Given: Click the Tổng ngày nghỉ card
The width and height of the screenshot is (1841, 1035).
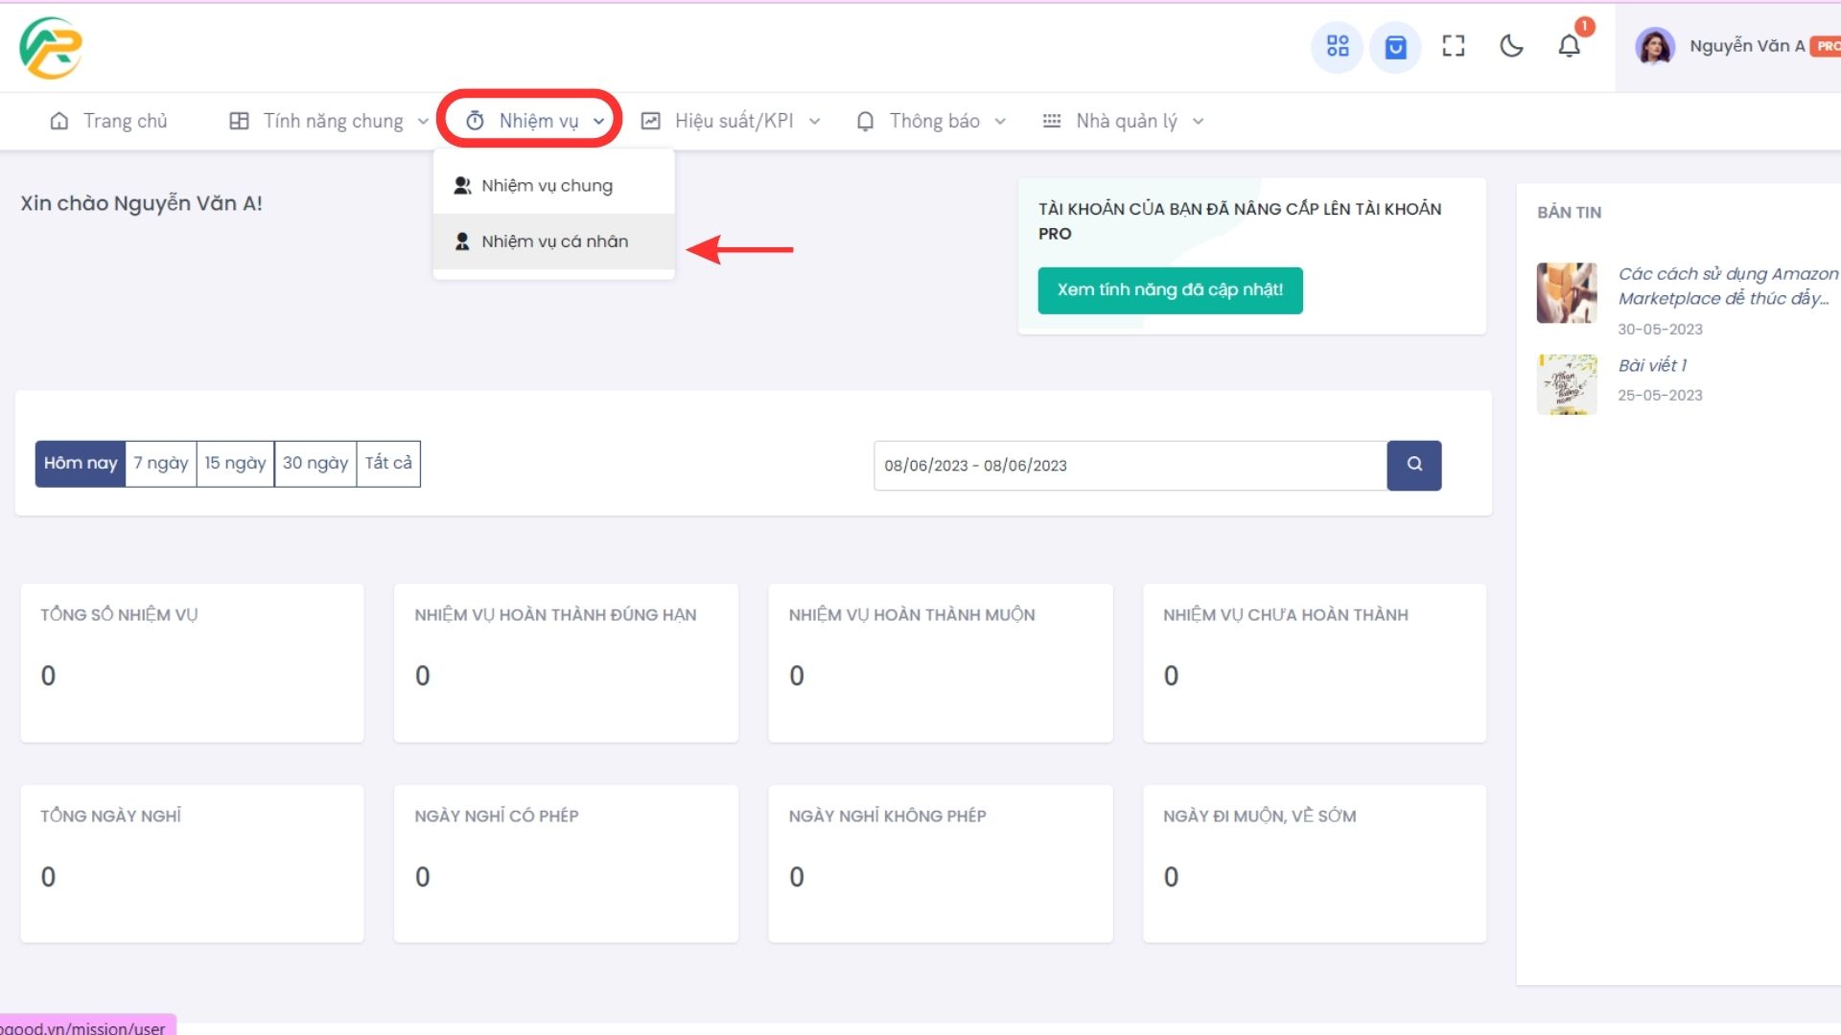Looking at the screenshot, I should click(192, 863).
